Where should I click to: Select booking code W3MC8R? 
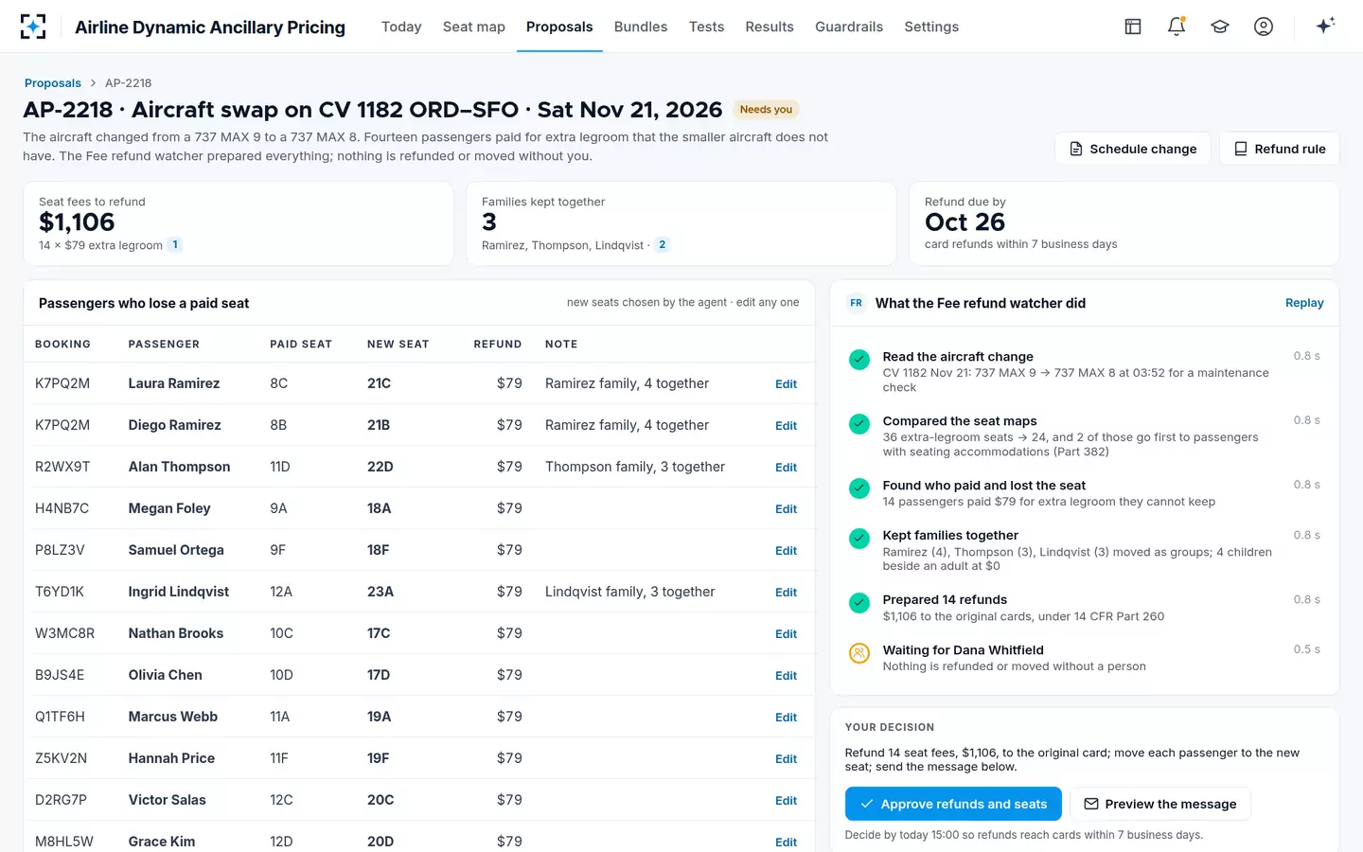pos(64,633)
